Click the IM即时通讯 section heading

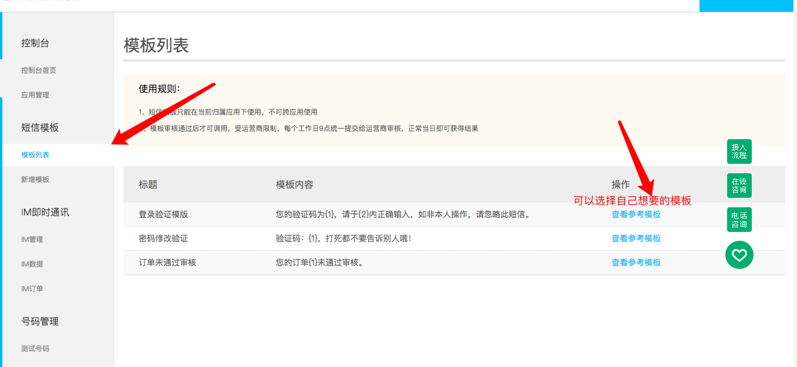(45, 213)
